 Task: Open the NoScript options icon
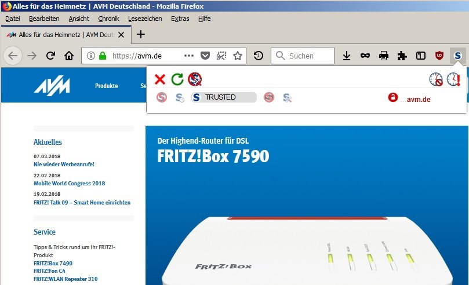pos(195,79)
